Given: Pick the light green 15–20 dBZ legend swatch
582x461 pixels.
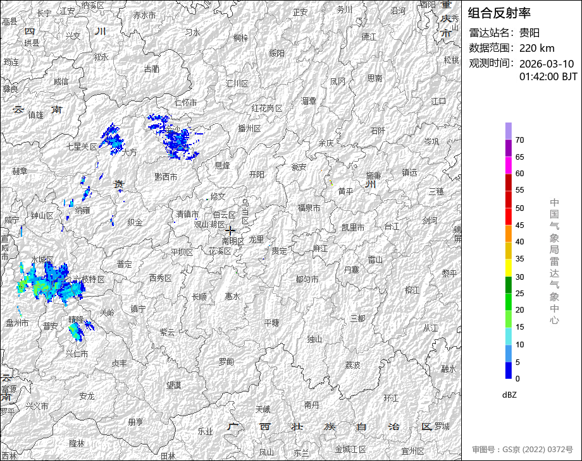Looking at the screenshot, I should point(509,319).
